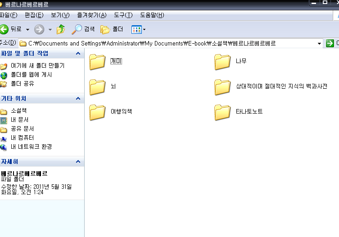Click the 베르나르베르베르 name in details panel
The image size is (339, 237).
coord(24,173)
